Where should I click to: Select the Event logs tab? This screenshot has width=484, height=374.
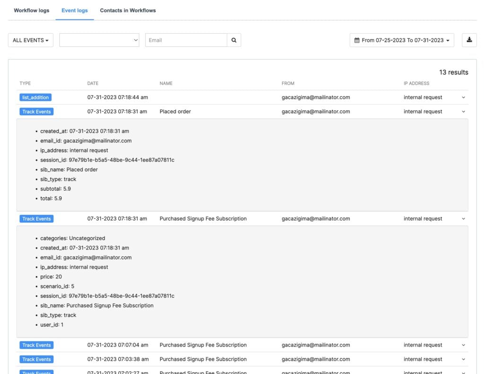coord(75,10)
